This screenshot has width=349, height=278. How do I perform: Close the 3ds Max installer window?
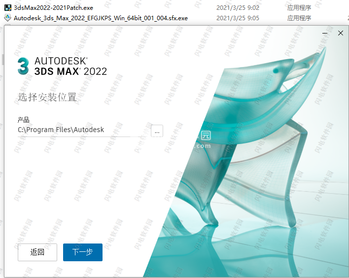click(341, 33)
